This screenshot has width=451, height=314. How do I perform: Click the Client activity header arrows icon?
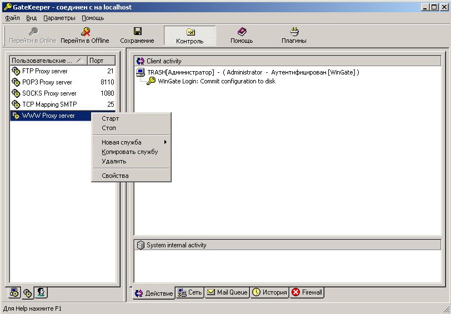coord(141,61)
